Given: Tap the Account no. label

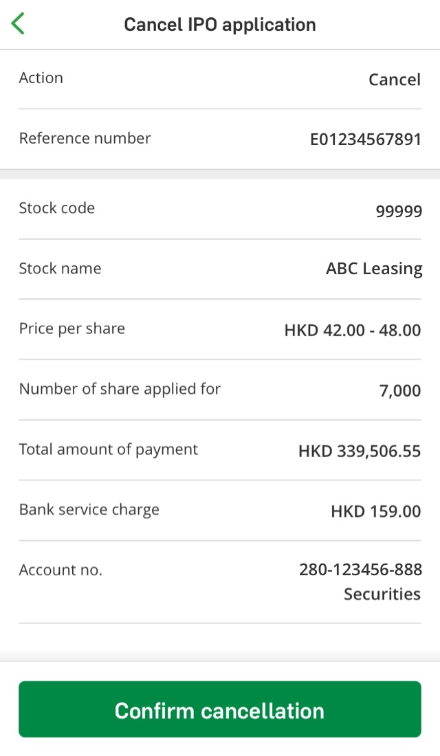Looking at the screenshot, I should tap(60, 570).
